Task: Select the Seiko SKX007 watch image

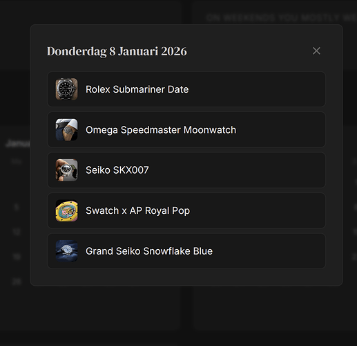Action: [66, 170]
